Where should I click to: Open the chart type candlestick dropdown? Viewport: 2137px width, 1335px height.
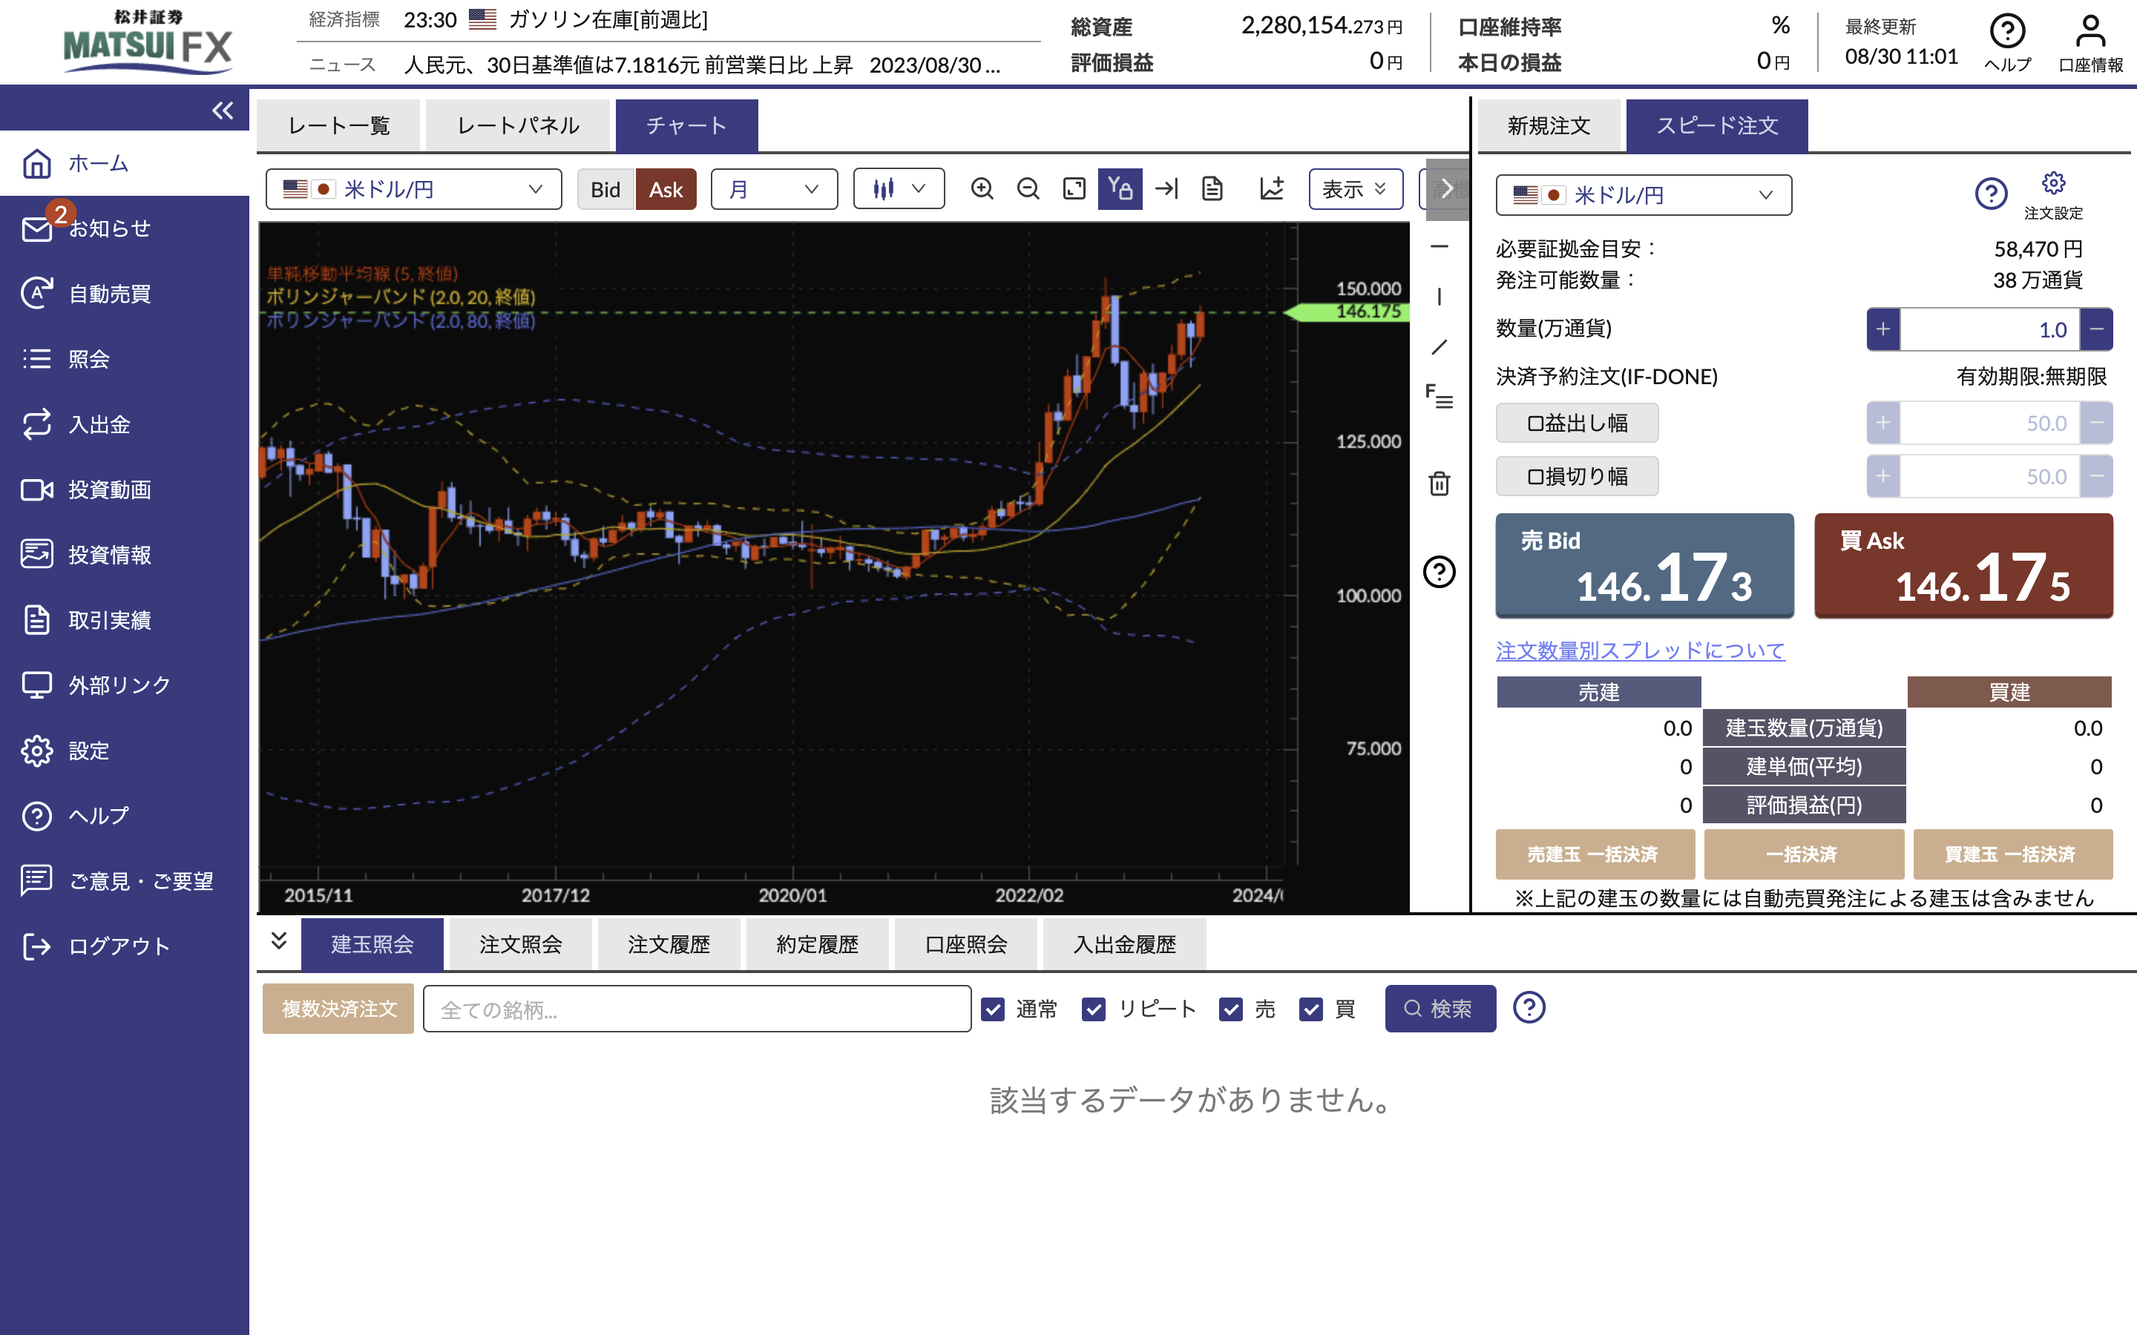pyautogui.click(x=898, y=189)
